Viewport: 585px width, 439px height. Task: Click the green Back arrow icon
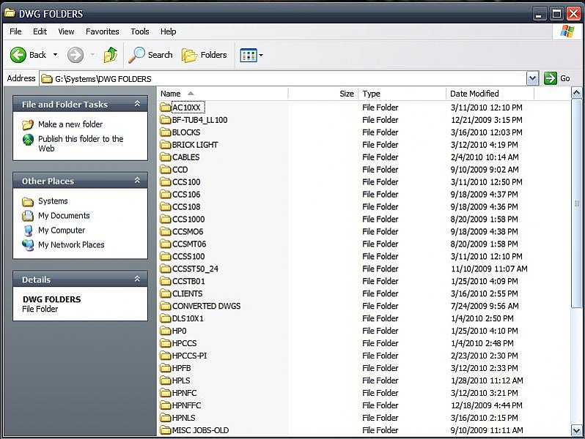[18, 55]
